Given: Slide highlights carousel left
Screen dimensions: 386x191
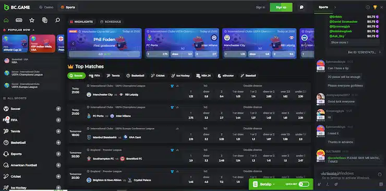Looking at the screenshot, I should (x=73, y=44).
